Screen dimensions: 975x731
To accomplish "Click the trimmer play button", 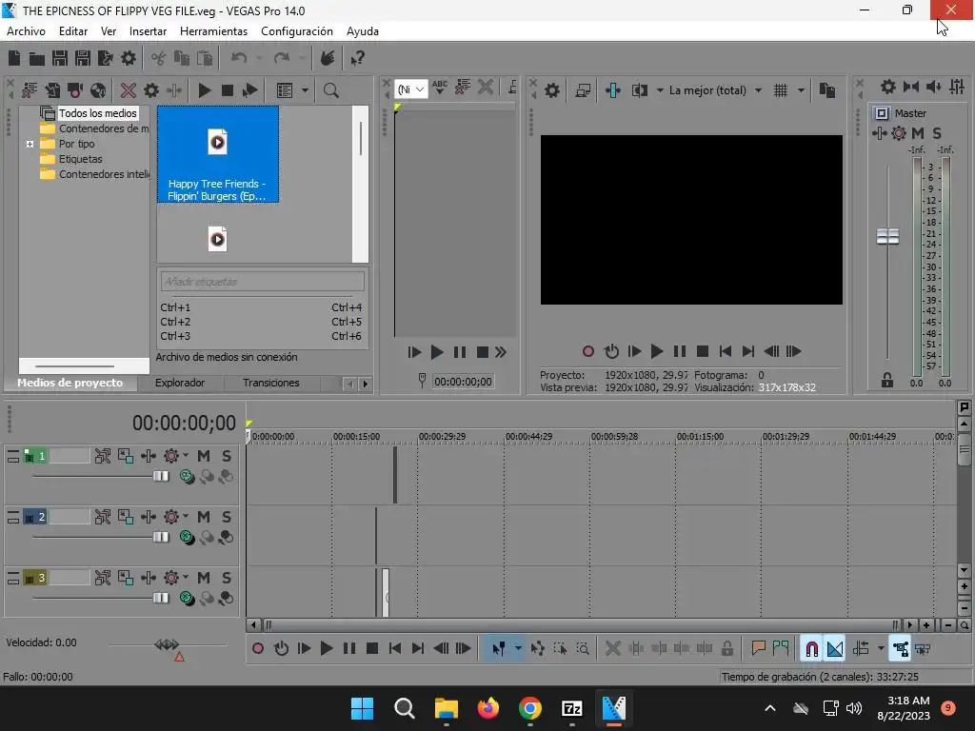I will click(436, 352).
